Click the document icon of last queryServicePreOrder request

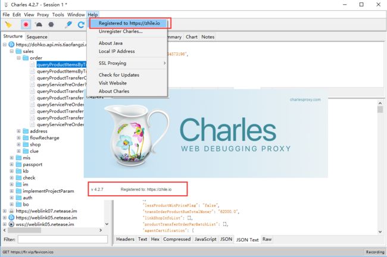pos(32,124)
